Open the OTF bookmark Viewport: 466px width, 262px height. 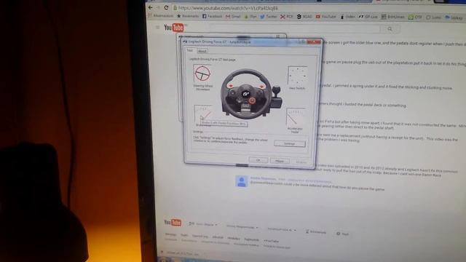(415, 17)
